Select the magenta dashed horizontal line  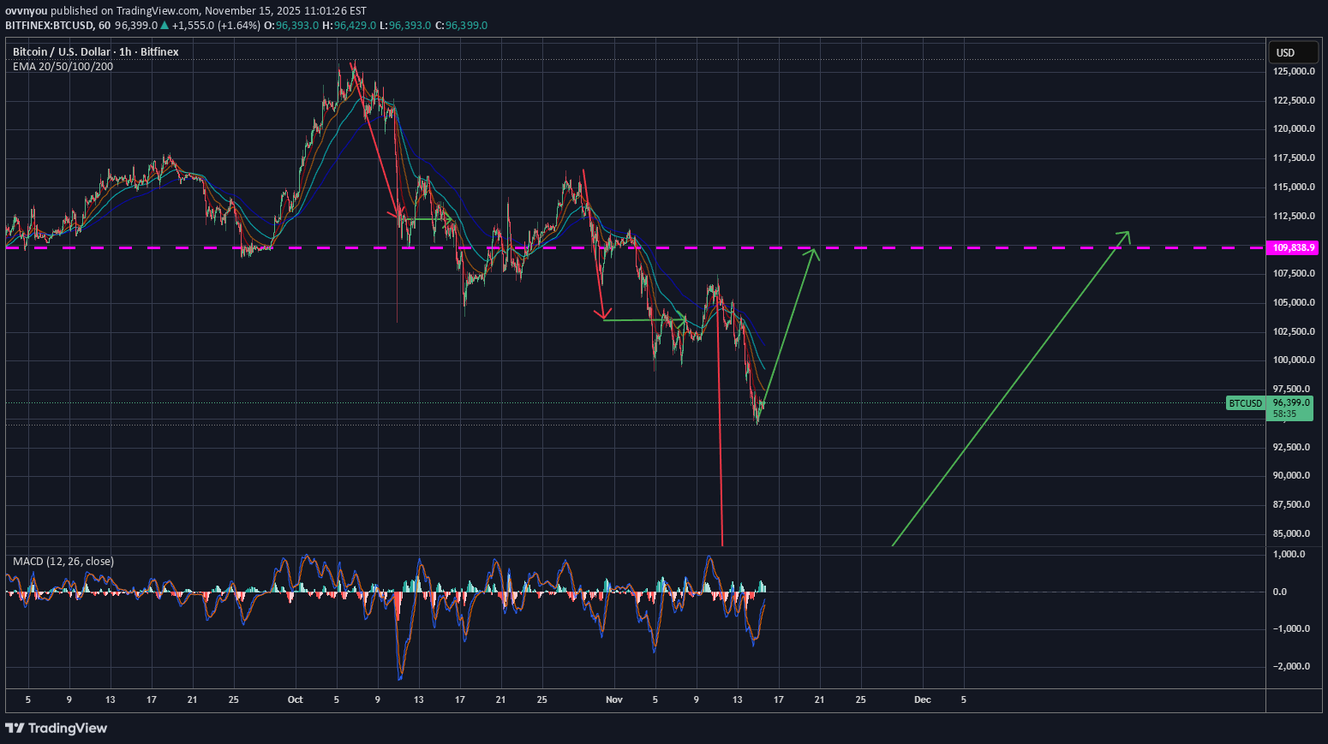coord(942,247)
